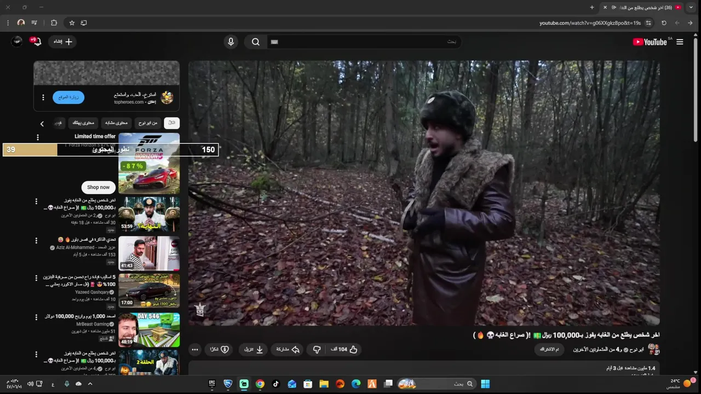Screen dimensions: 701x394
Task: Open more actions ellipsis under the video
Action: (194, 349)
